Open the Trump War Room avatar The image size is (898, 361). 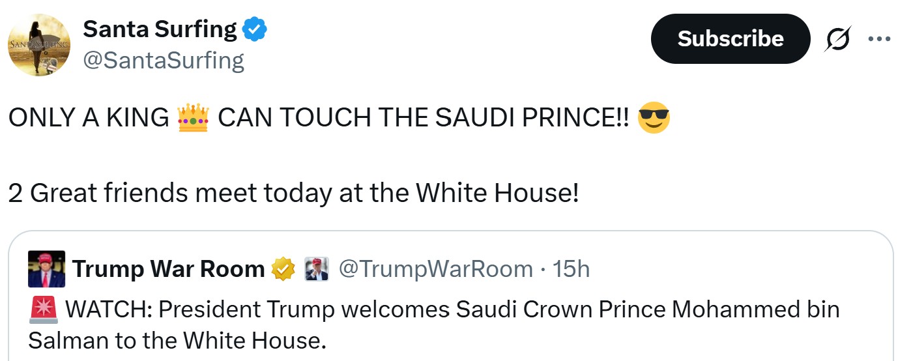[x=46, y=269]
